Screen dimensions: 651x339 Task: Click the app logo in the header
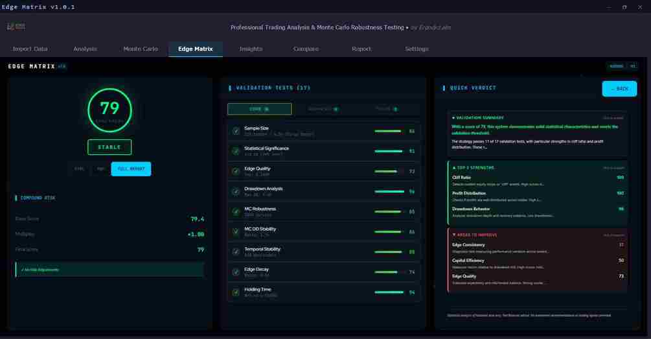16,27
